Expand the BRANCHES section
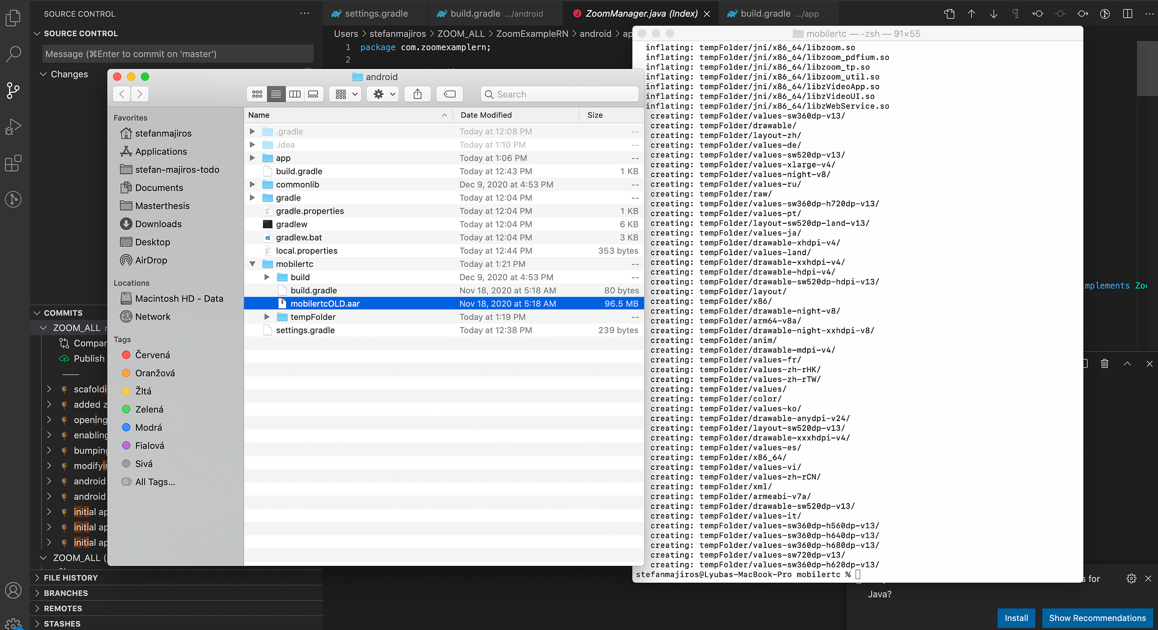The image size is (1158, 630). (66, 593)
